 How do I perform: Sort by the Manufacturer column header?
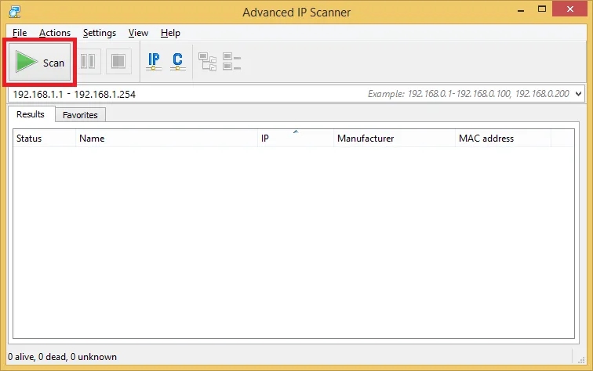click(395, 138)
